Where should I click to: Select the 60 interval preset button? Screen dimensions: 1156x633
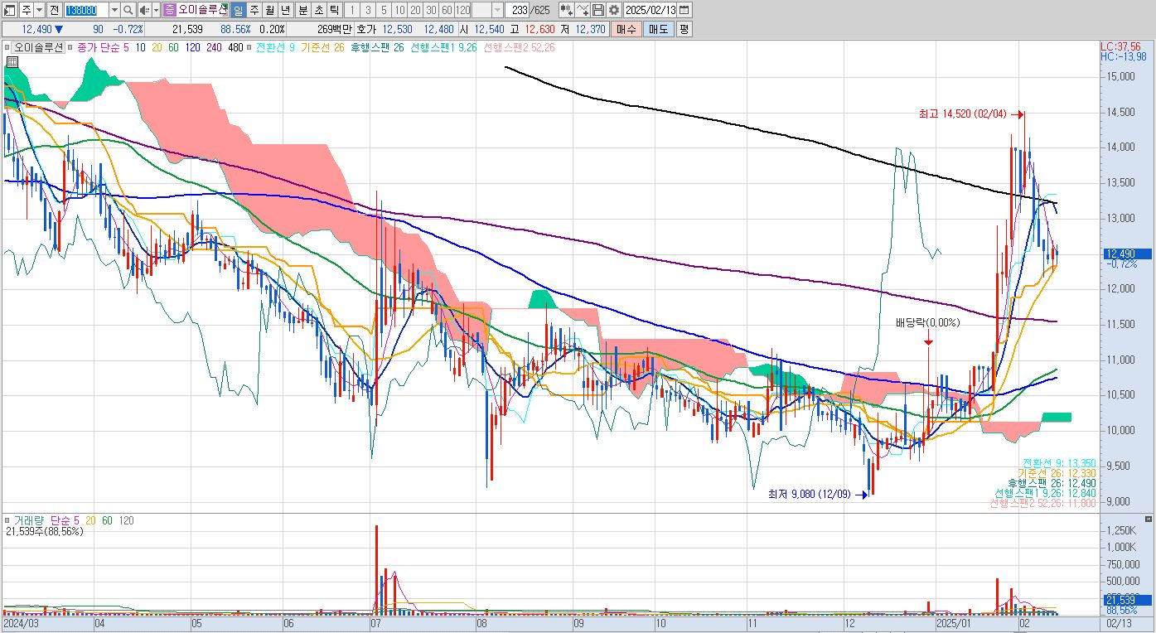[x=447, y=10]
